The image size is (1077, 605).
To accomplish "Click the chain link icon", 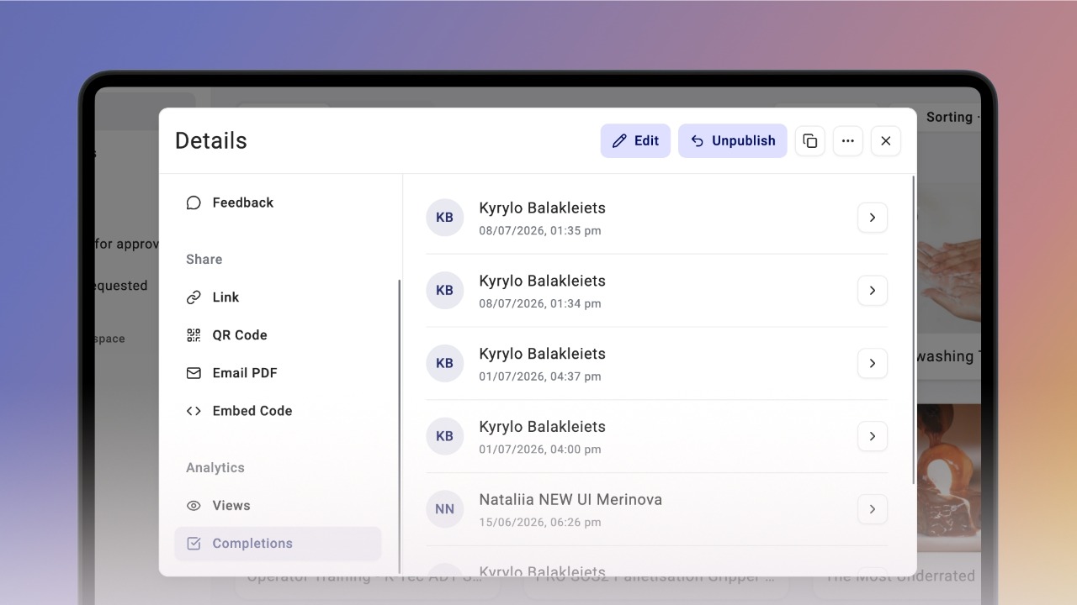I will pyautogui.click(x=194, y=297).
